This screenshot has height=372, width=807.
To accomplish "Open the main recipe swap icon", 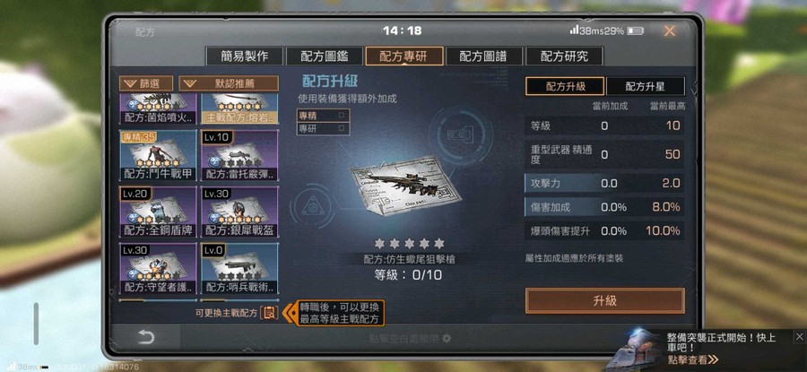I will point(269,312).
